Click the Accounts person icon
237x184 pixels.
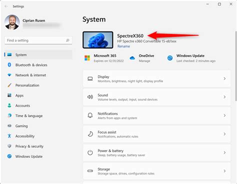tap(9, 105)
